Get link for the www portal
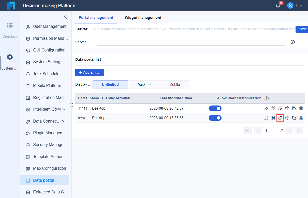 coord(280,118)
